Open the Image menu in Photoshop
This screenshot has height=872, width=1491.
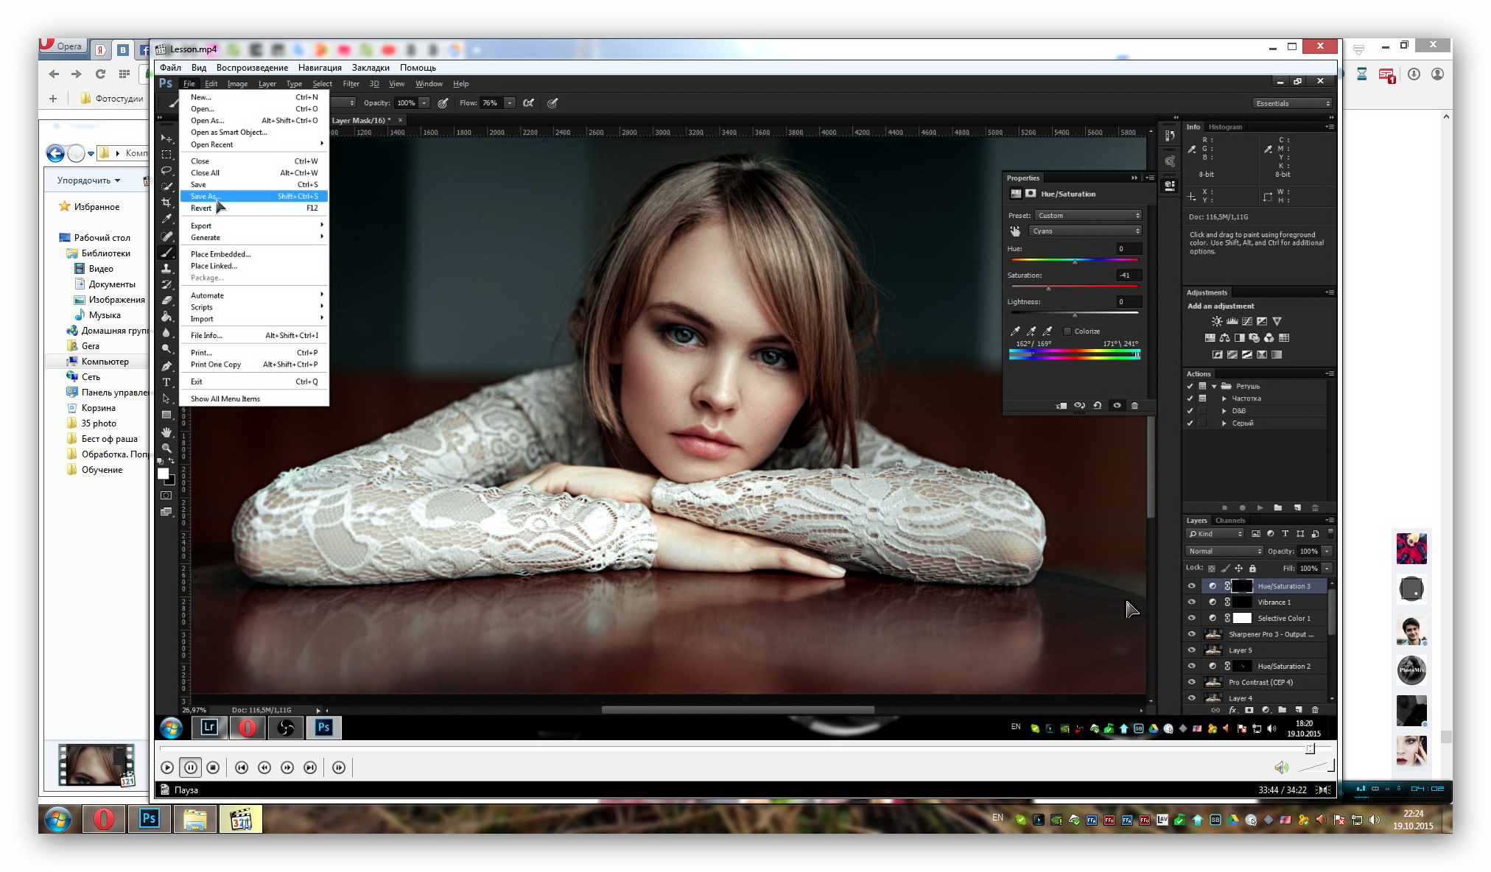pyautogui.click(x=237, y=84)
